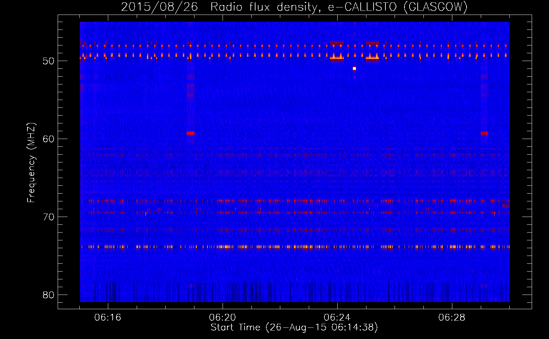Click the 06:28 time tick label
The height and width of the screenshot is (339, 549).
pos(452,318)
